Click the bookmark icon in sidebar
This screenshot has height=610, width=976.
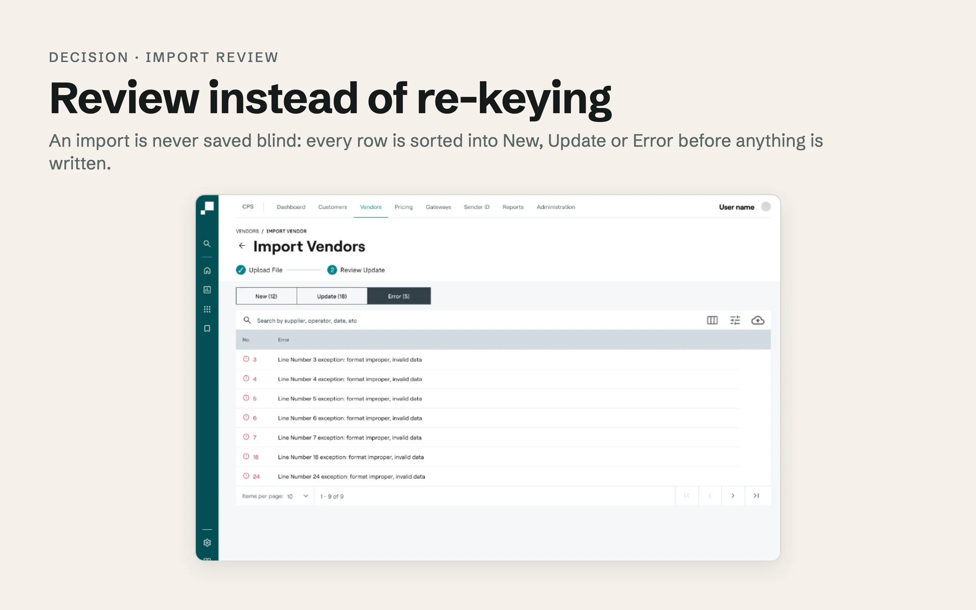click(207, 328)
